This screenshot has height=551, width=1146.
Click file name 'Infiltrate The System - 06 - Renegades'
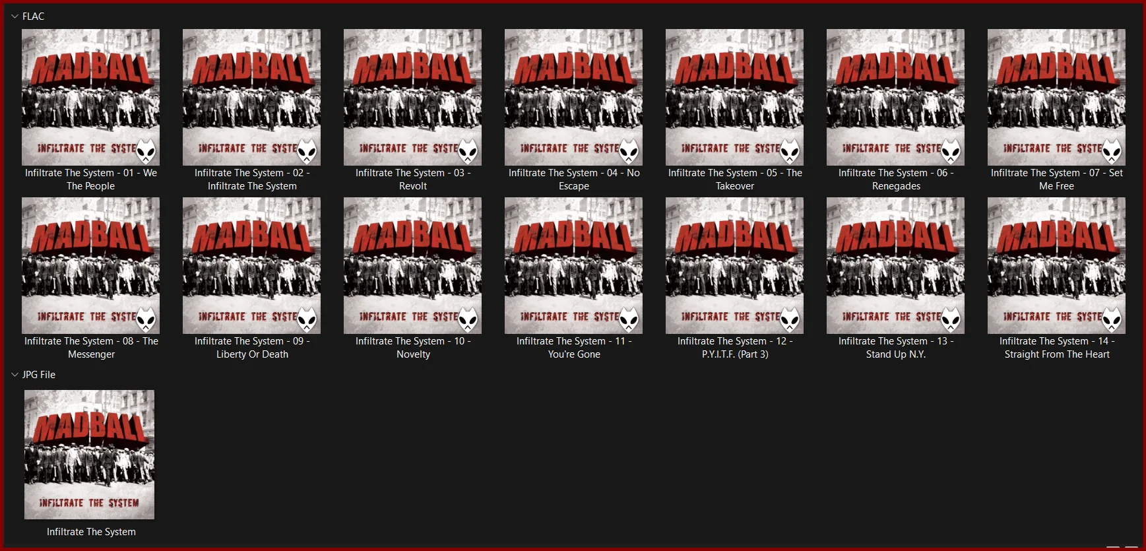point(896,179)
